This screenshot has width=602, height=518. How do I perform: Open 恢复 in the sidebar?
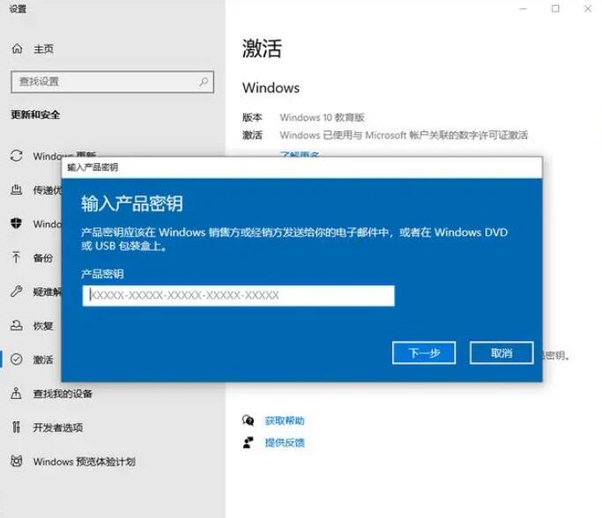coord(43,326)
